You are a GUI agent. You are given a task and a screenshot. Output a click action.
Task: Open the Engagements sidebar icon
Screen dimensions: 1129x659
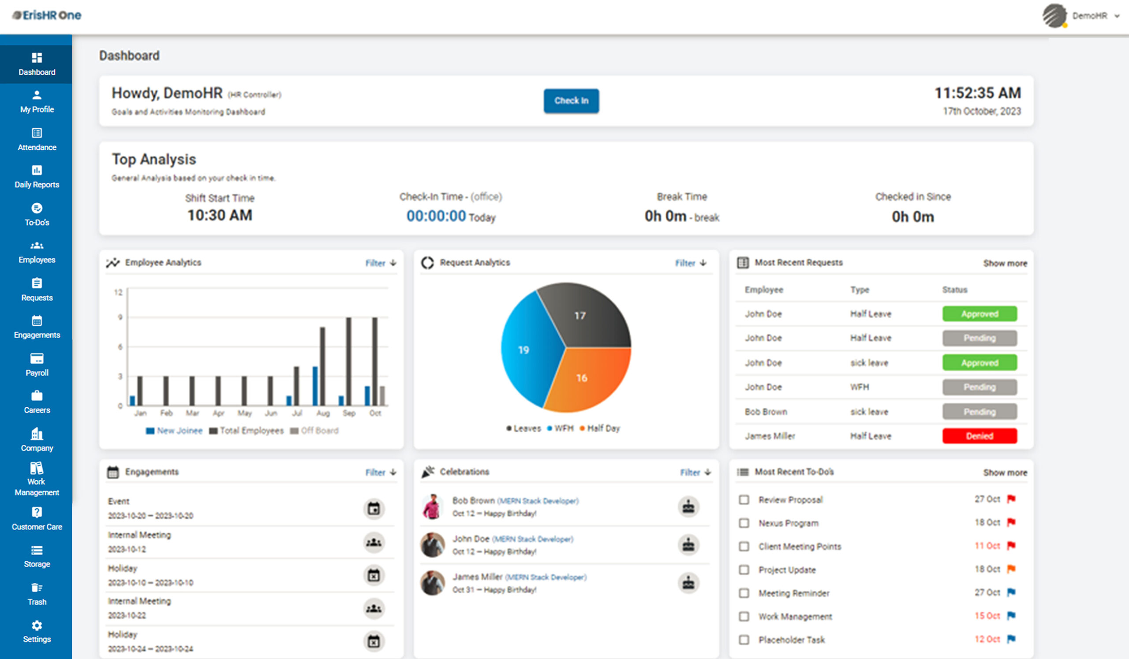37,327
